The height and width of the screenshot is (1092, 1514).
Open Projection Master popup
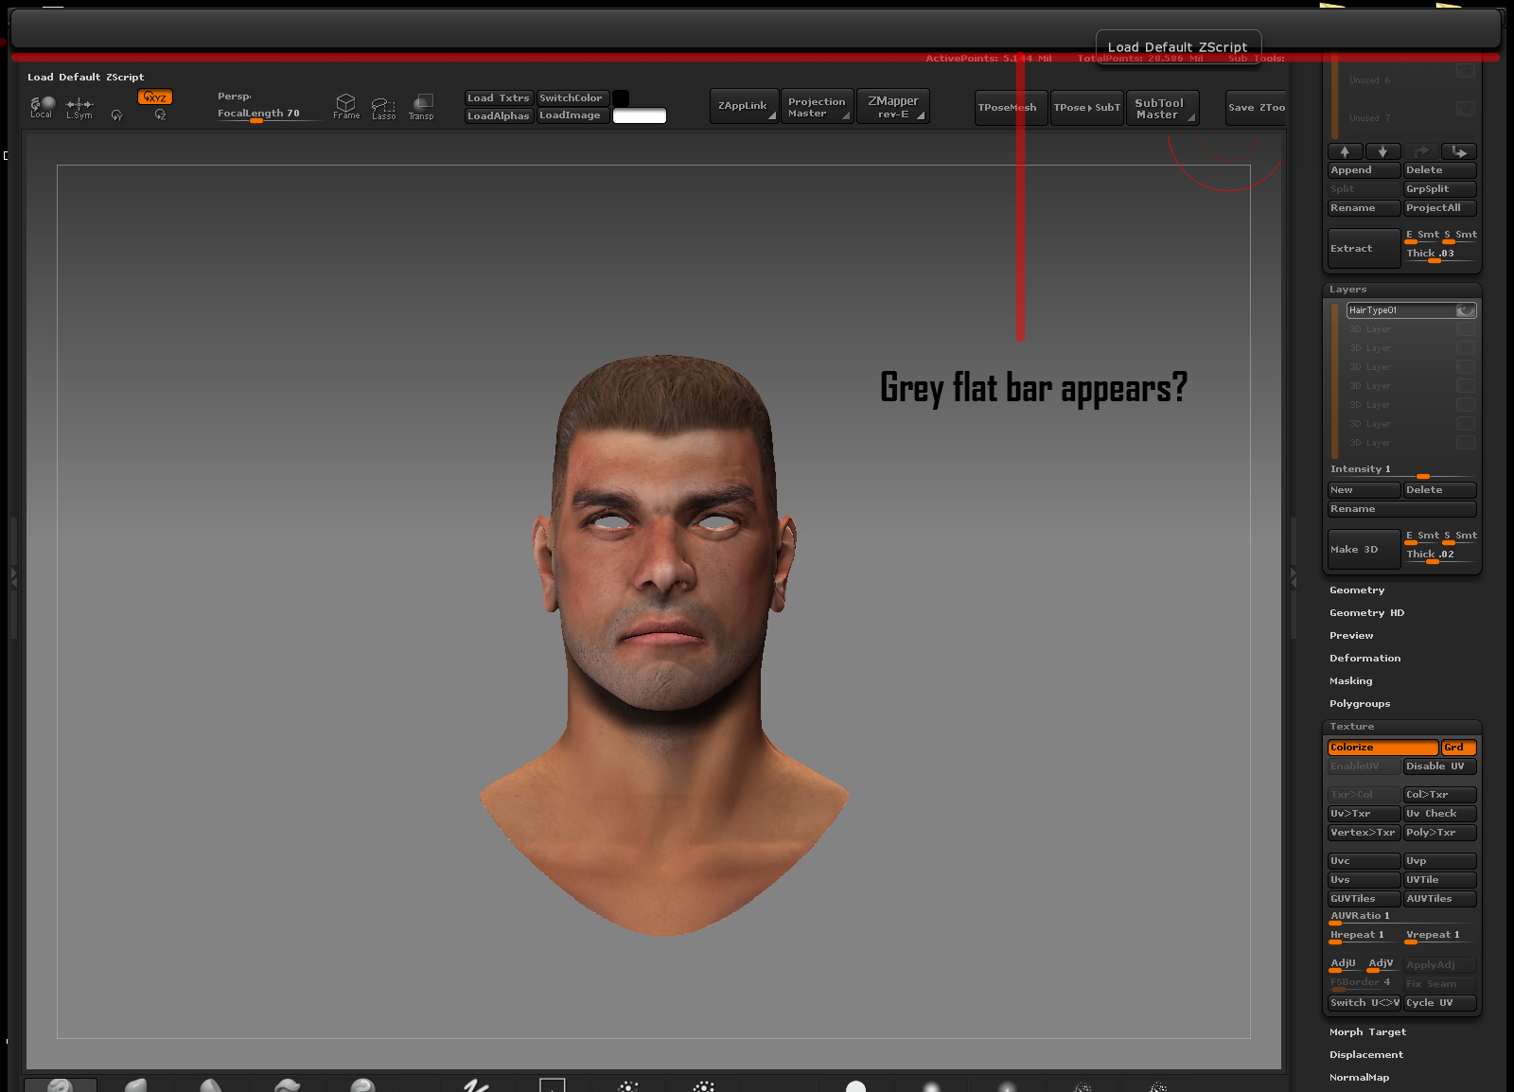pyautogui.click(x=818, y=106)
